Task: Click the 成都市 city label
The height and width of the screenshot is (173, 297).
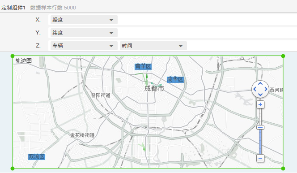Action: tap(154, 88)
